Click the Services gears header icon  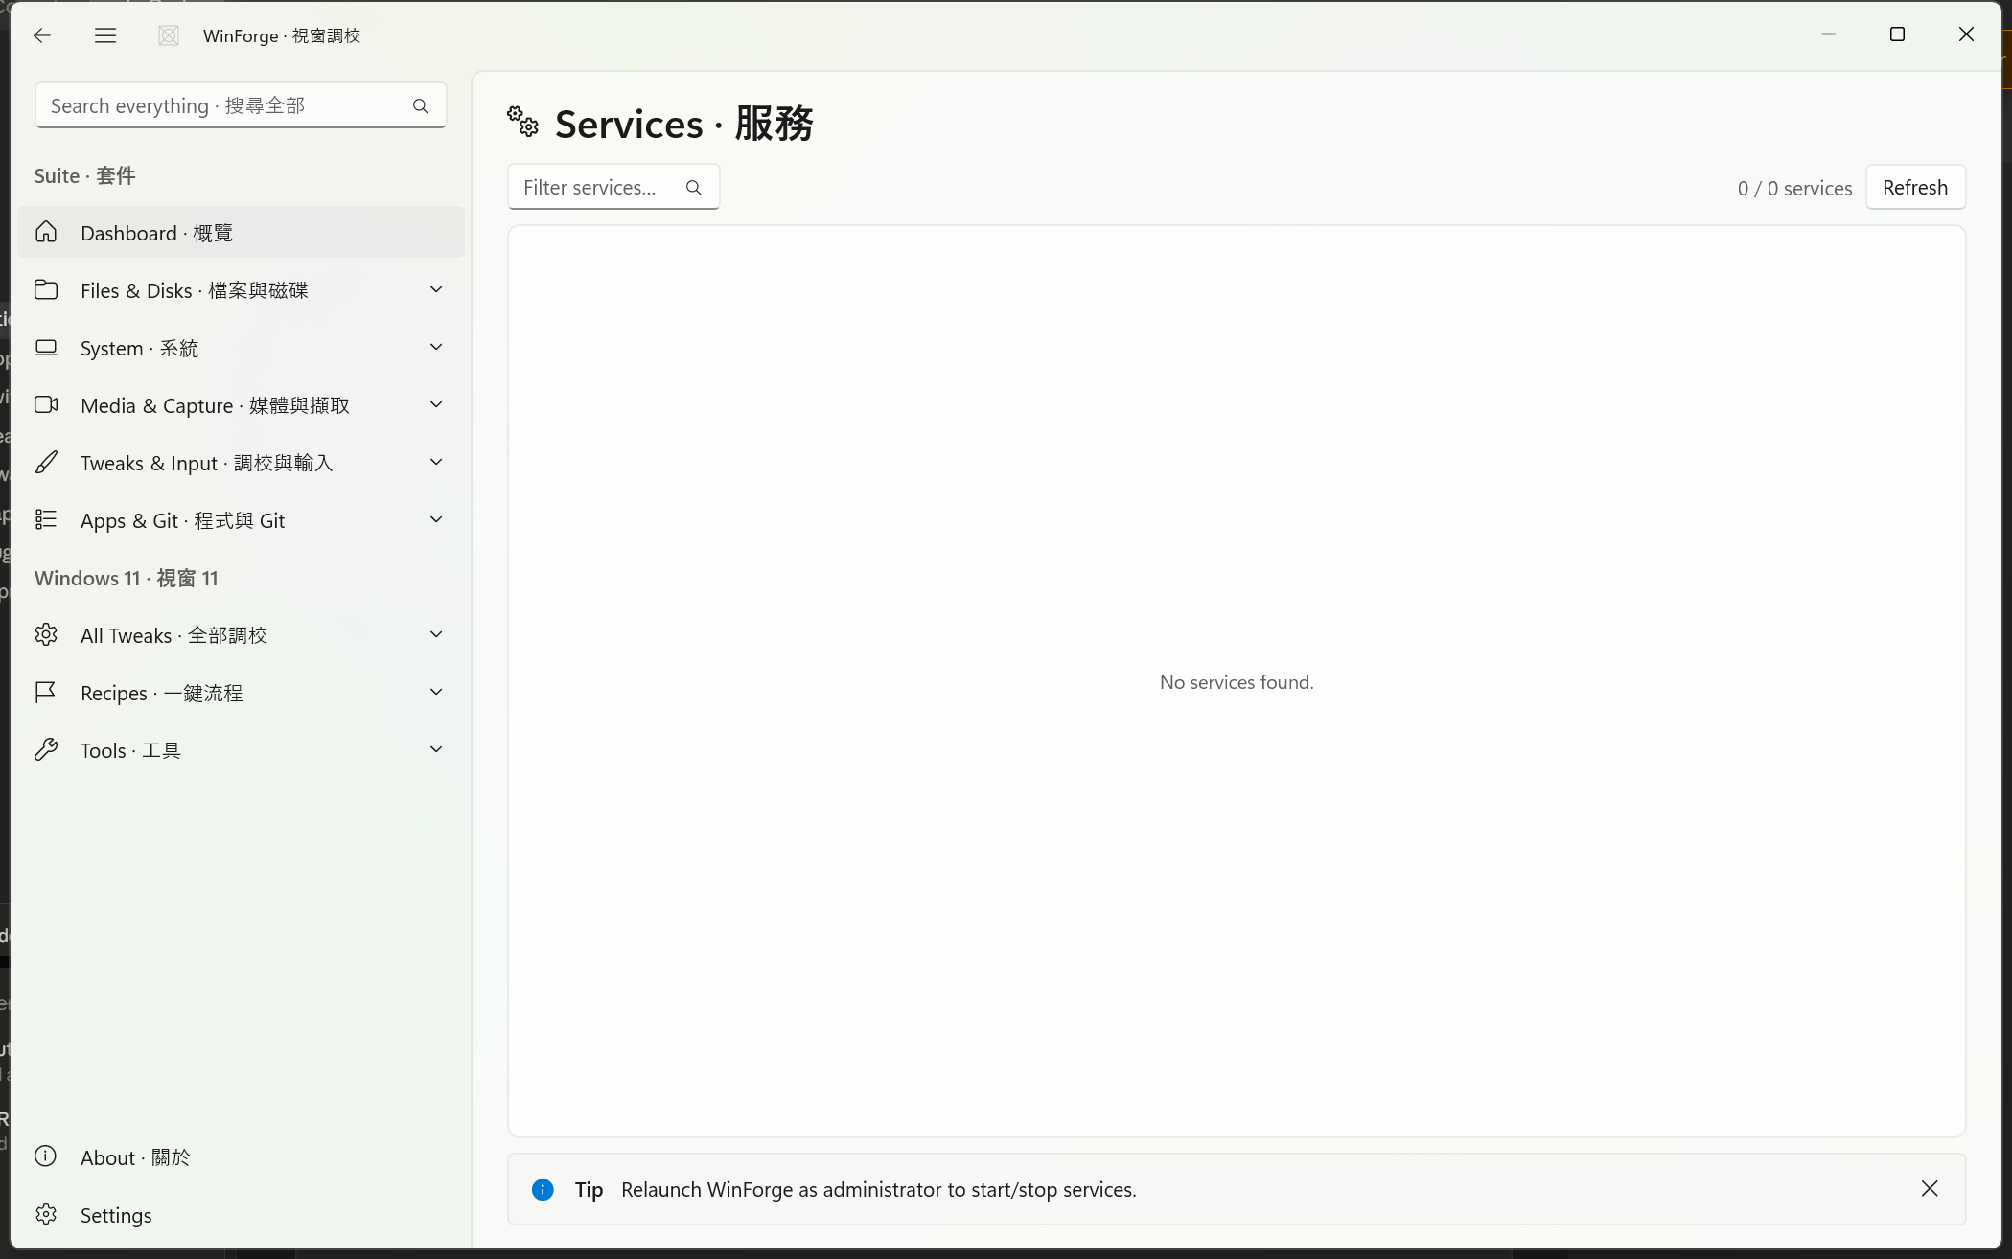523,122
